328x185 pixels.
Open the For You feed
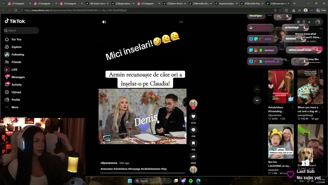16,39
